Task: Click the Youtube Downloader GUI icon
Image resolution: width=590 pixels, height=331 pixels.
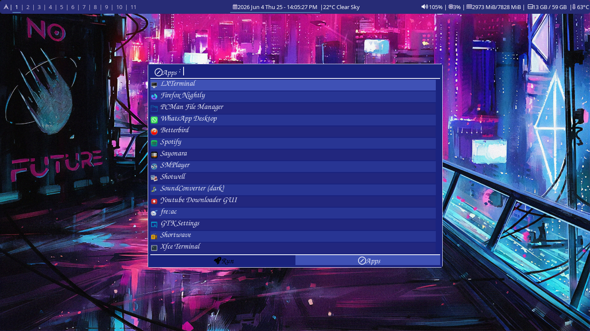Action: click(154, 201)
